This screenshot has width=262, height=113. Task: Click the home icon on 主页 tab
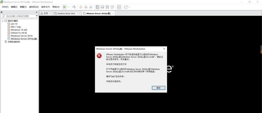[x=42, y=14]
